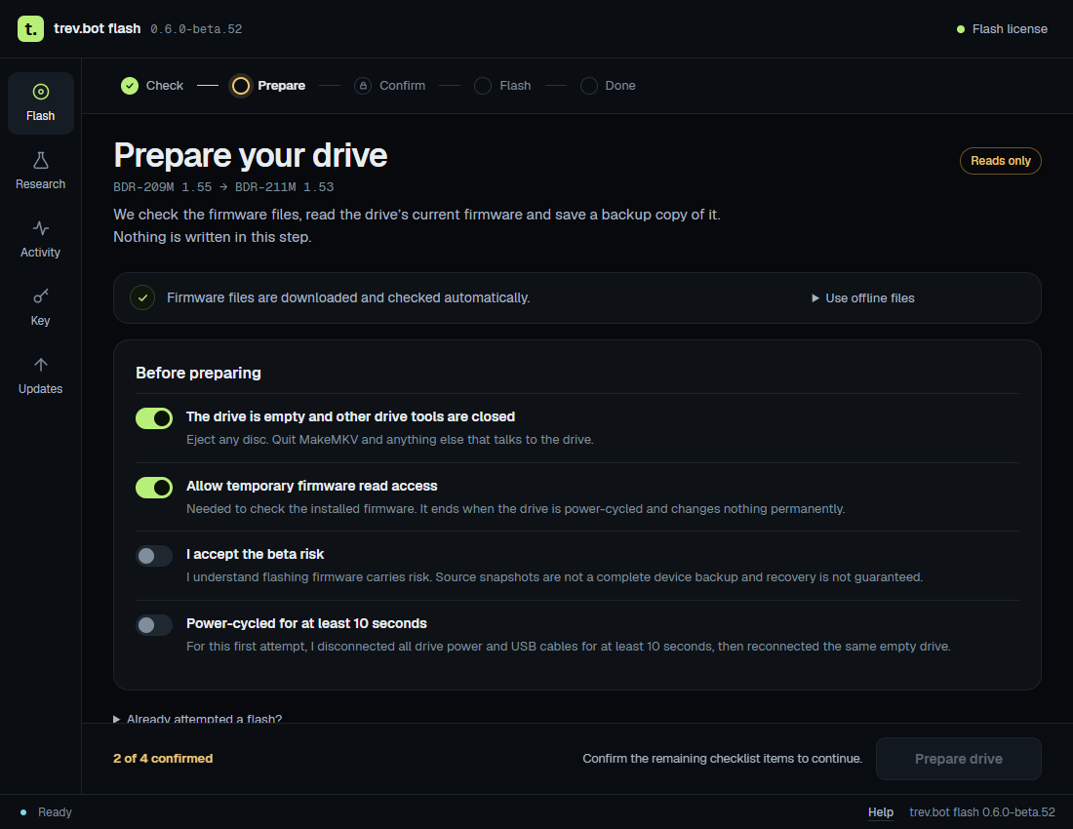
Task: Open the Key section icon
Action: pos(40,296)
